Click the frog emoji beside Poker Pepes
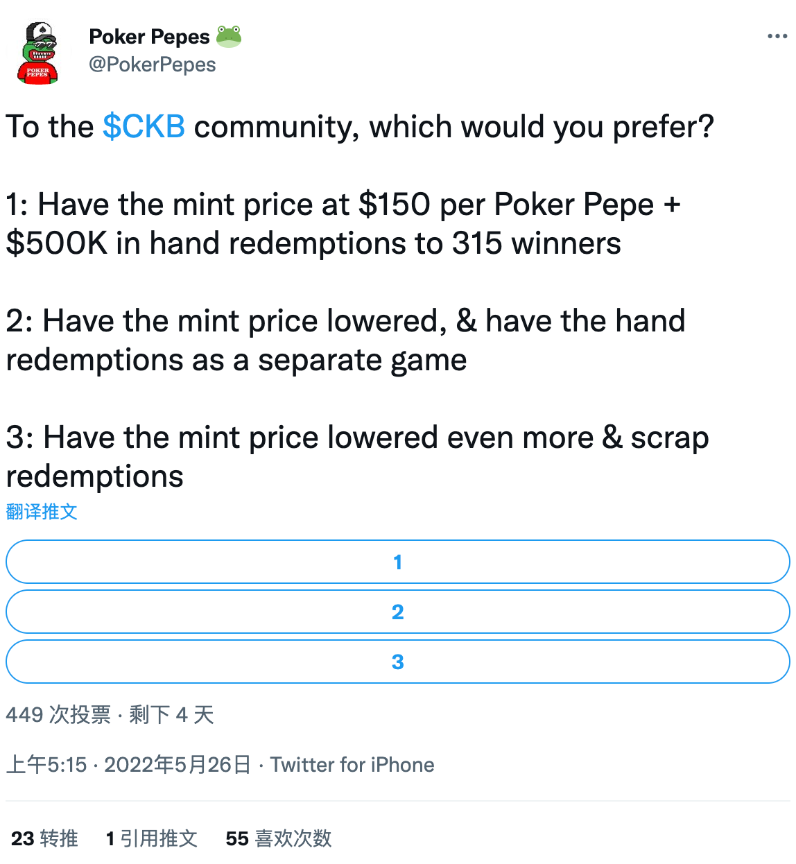The width and height of the screenshot is (796, 864). 229,36
